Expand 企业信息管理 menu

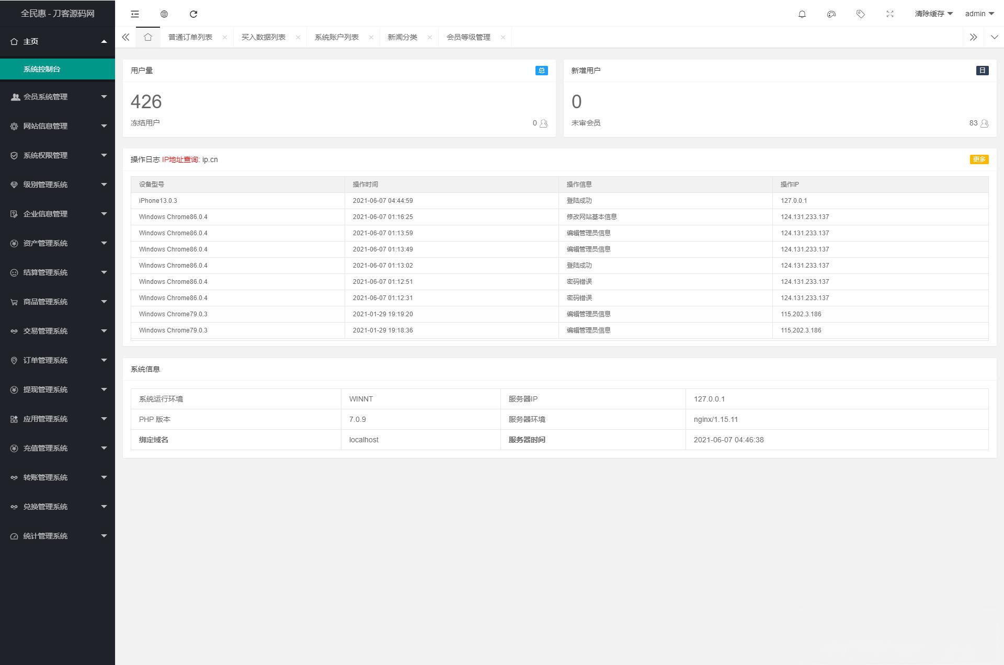58,214
